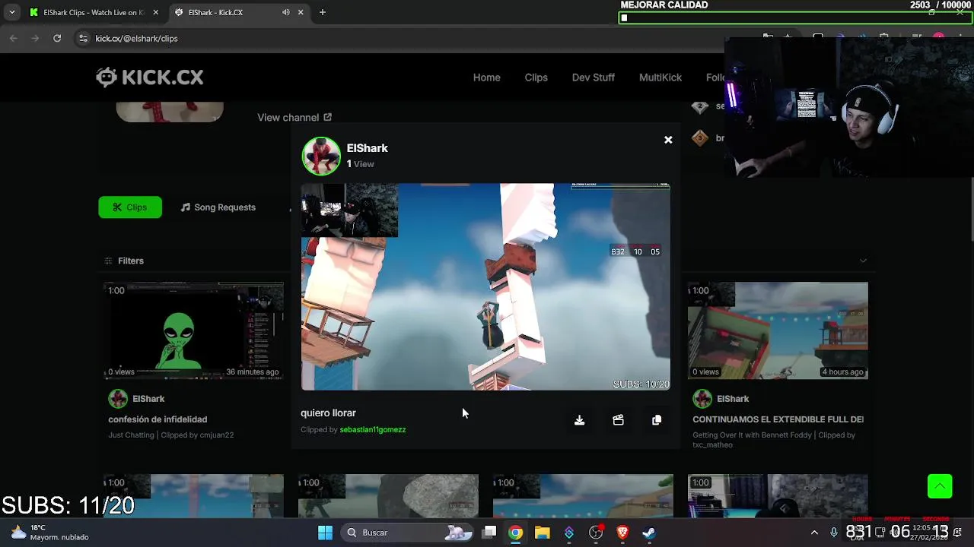Click the Filters label
This screenshot has width=974, height=547.
130,261
